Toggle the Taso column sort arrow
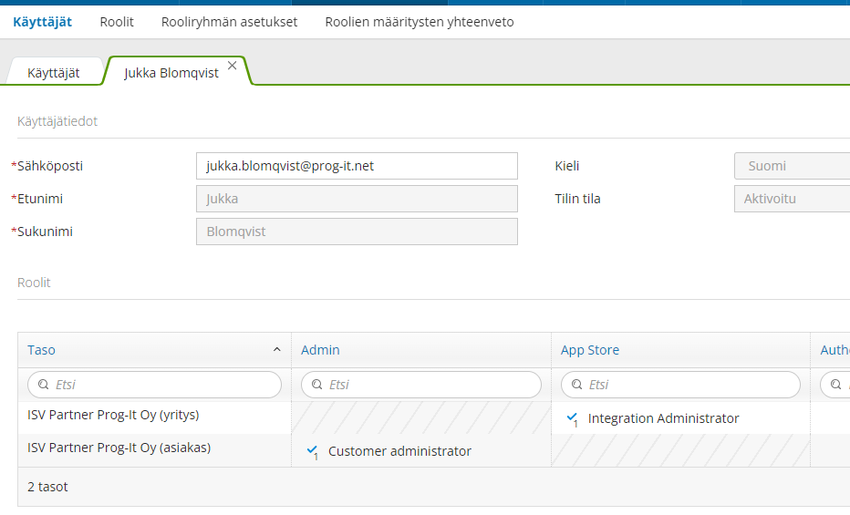 pyautogui.click(x=277, y=349)
